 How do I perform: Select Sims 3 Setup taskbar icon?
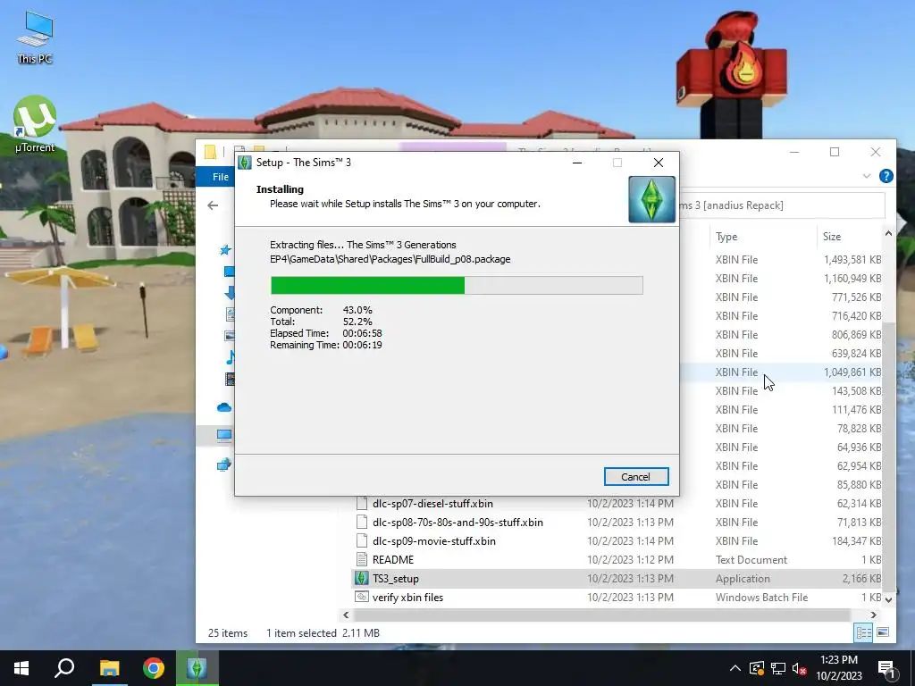197,668
